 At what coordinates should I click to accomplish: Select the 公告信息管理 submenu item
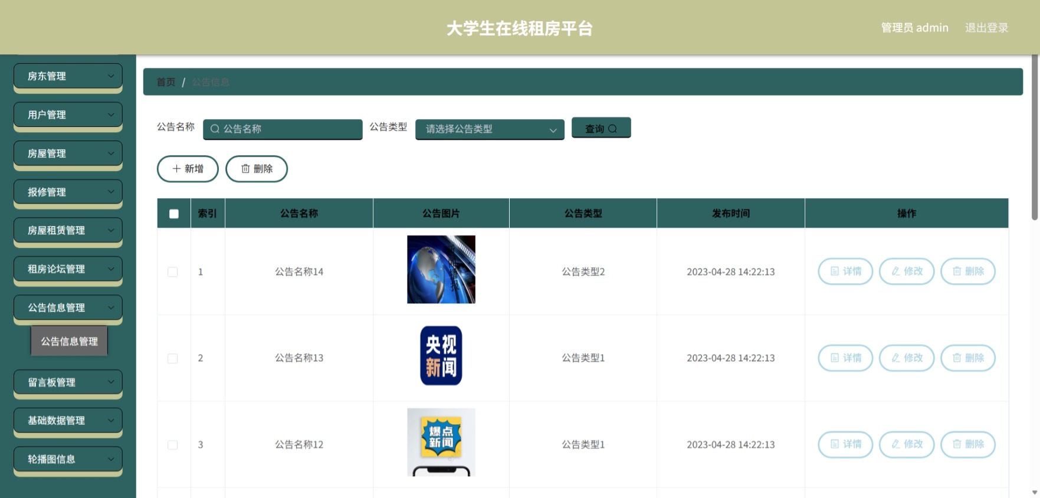tap(69, 341)
